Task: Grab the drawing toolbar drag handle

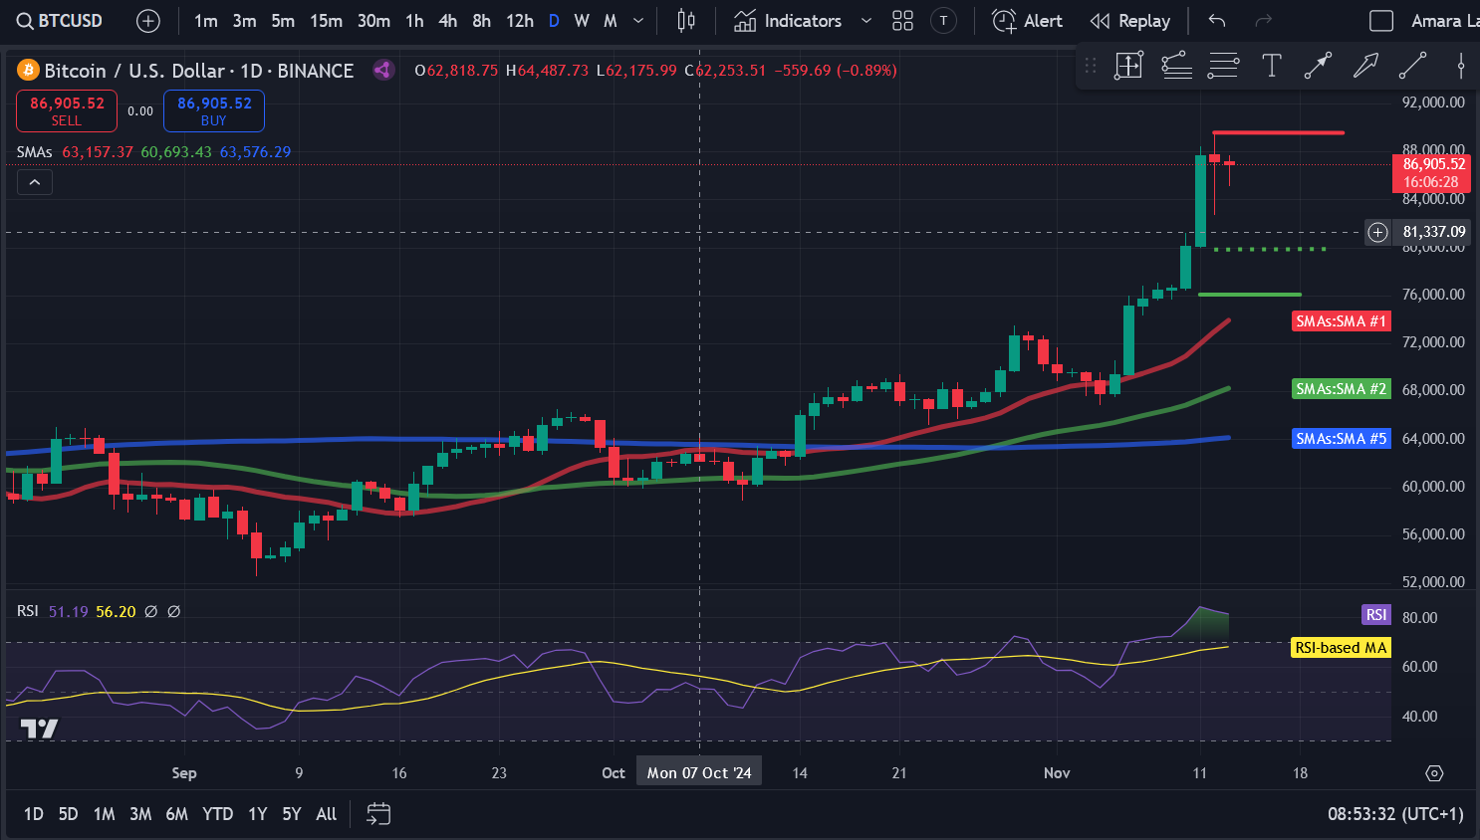Action: point(1091,66)
